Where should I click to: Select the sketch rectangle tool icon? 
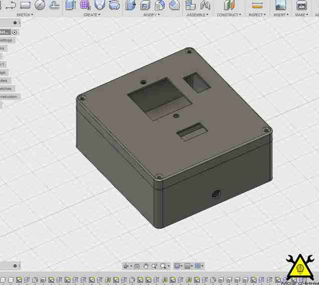[25, 5]
